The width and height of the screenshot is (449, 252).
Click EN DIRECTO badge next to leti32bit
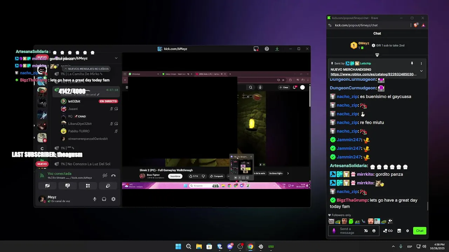tap(108, 101)
